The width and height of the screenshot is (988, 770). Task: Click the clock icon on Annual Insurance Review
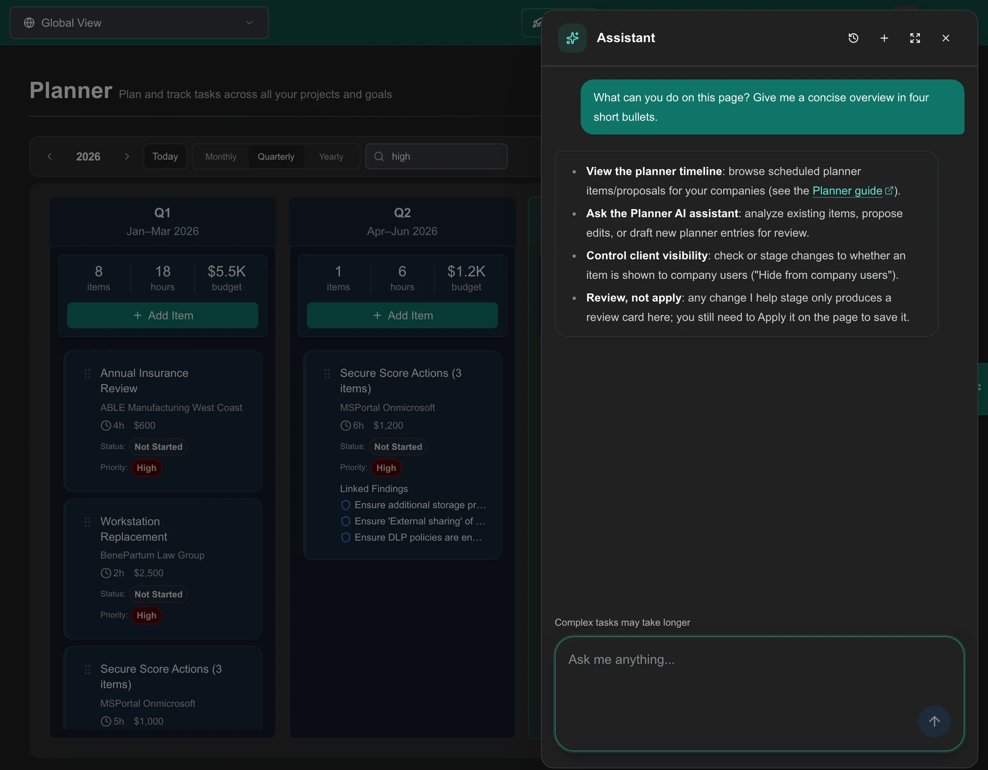pyautogui.click(x=105, y=425)
